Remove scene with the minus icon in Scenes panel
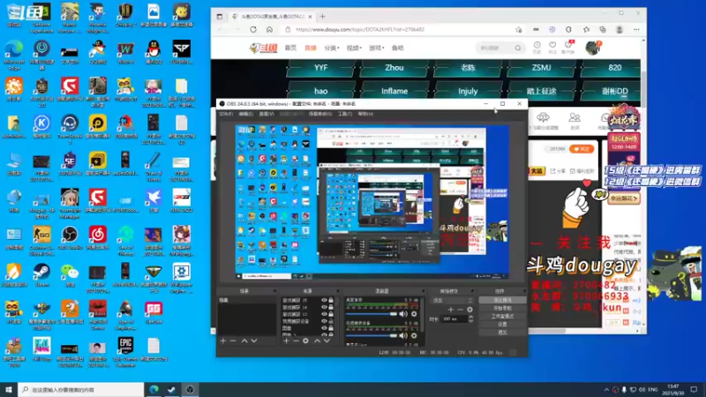This screenshot has height=397, width=706. point(233,341)
